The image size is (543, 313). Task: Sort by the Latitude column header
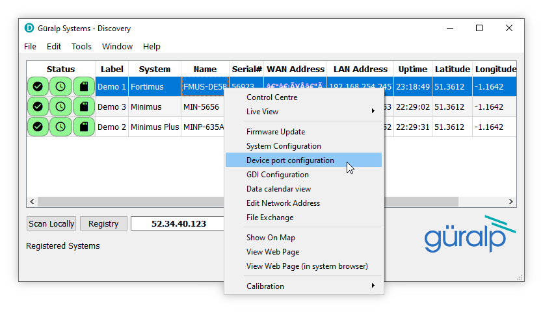pos(452,69)
